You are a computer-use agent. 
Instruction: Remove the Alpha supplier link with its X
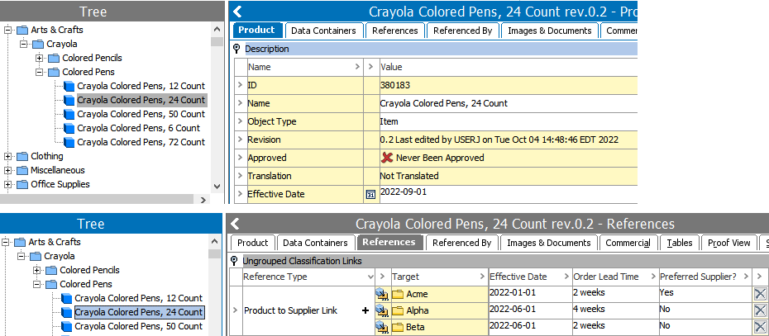coord(760,310)
